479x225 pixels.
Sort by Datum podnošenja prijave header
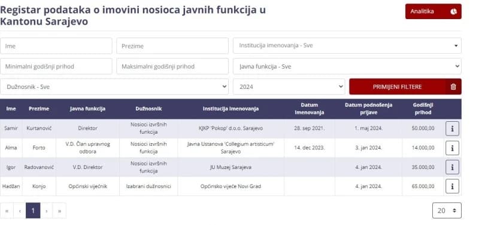[368, 109]
